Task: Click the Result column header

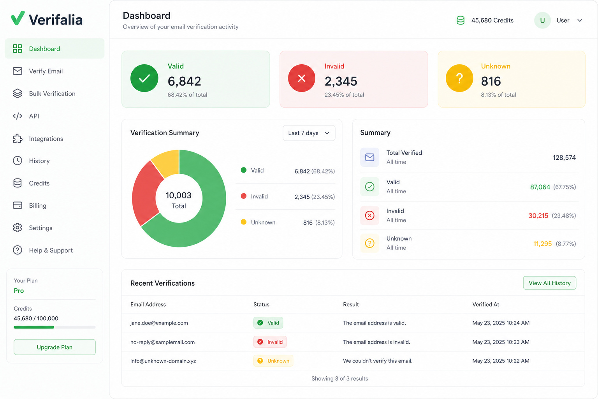Action: (x=351, y=304)
